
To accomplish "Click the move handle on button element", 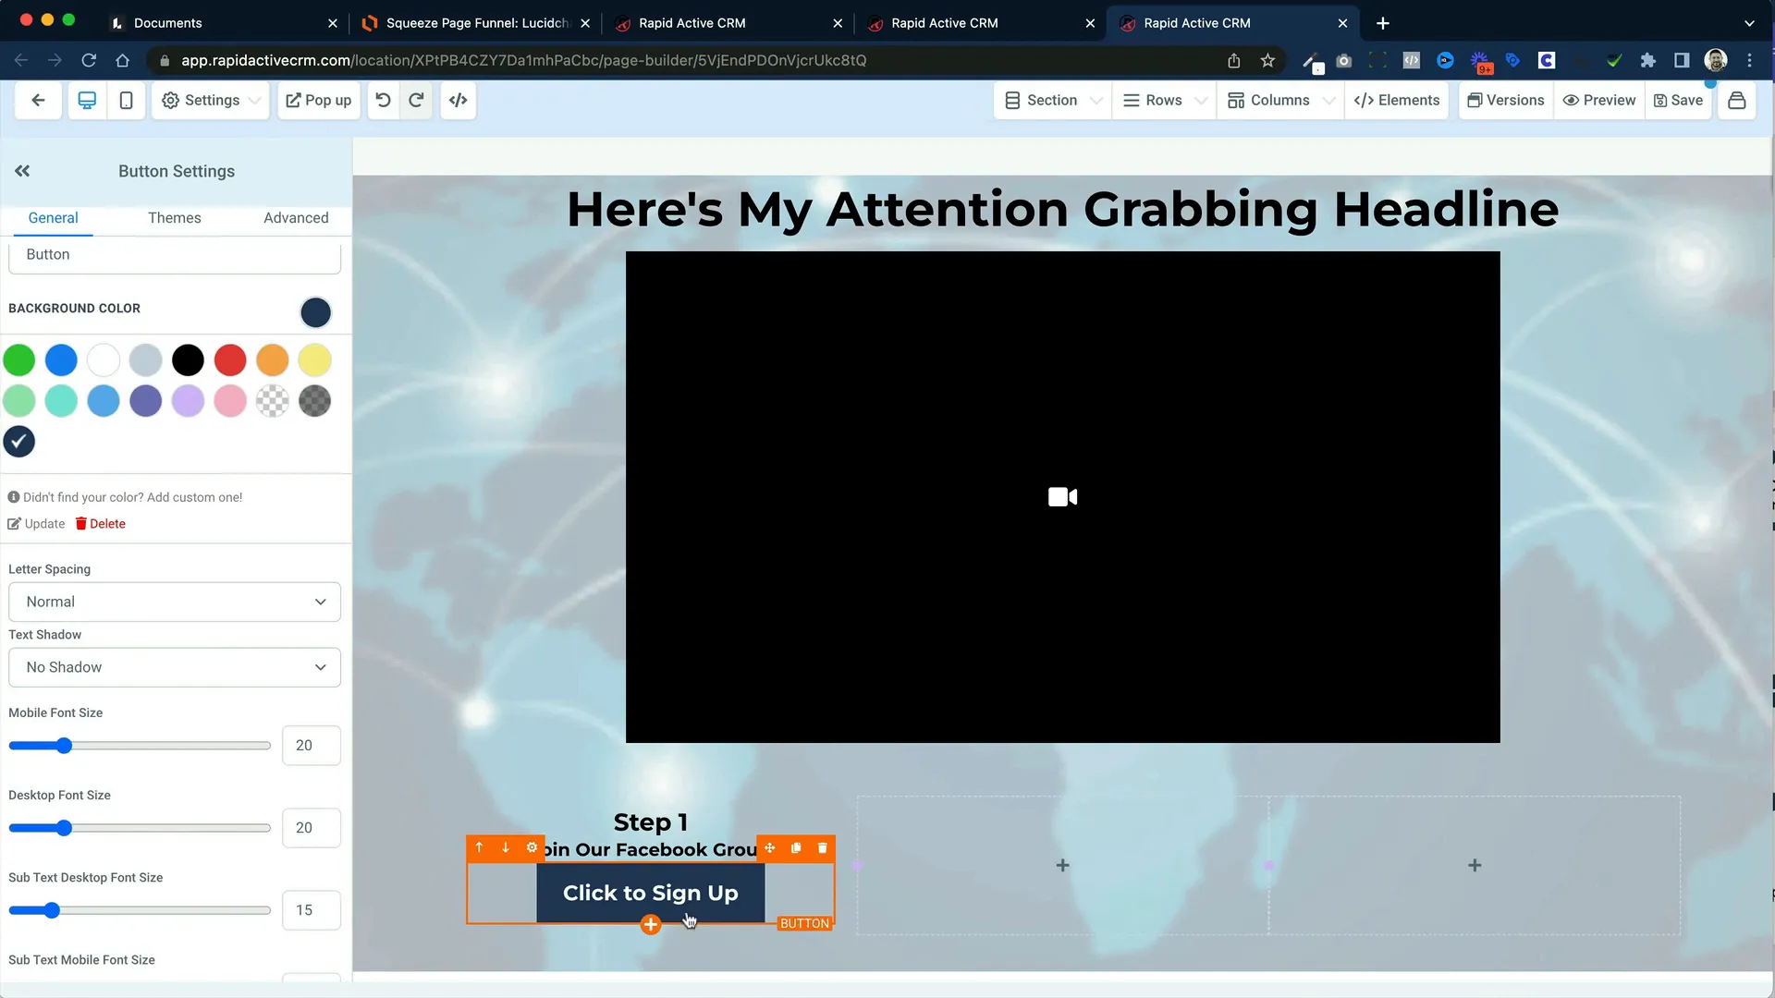I will [770, 847].
